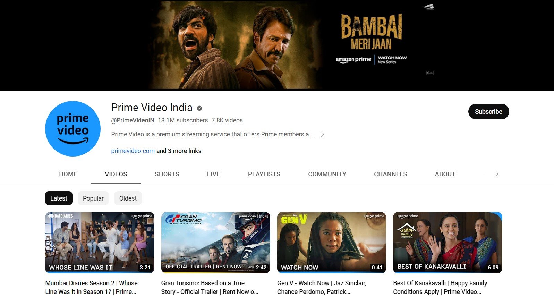
Task: Open 'and 3 more links'
Action: (179, 151)
